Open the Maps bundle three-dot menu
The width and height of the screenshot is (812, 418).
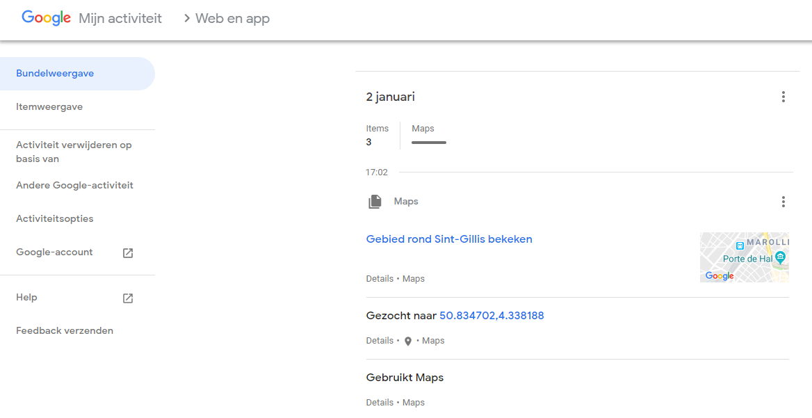pos(783,202)
